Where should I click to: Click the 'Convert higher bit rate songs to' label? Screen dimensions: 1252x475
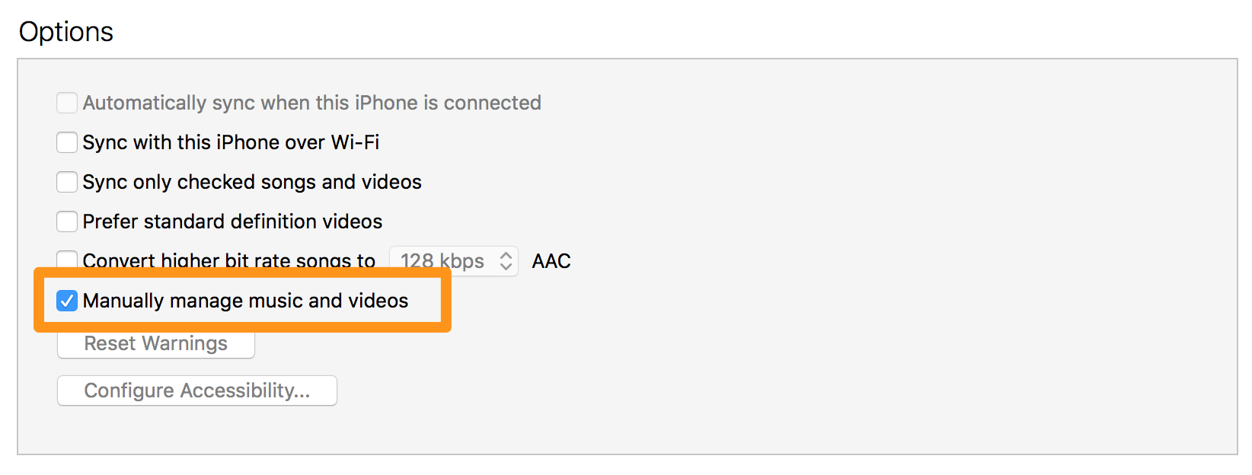coord(229,260)
